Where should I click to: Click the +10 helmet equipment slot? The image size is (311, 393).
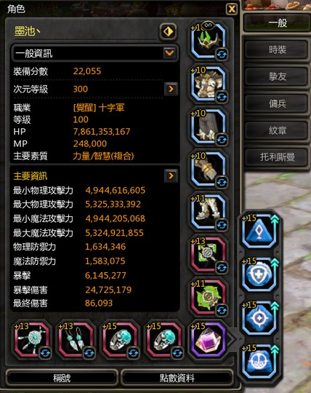208,41
